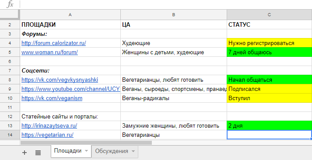Select yellow cell Подписался

[269, 89]
